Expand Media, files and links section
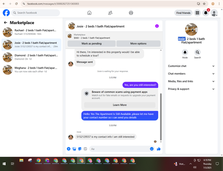223x171 pixels. (x=191, y=81)
